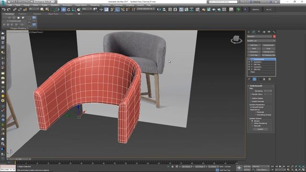Click the Redo arrow in the main toolbar

tap(9, 10)
